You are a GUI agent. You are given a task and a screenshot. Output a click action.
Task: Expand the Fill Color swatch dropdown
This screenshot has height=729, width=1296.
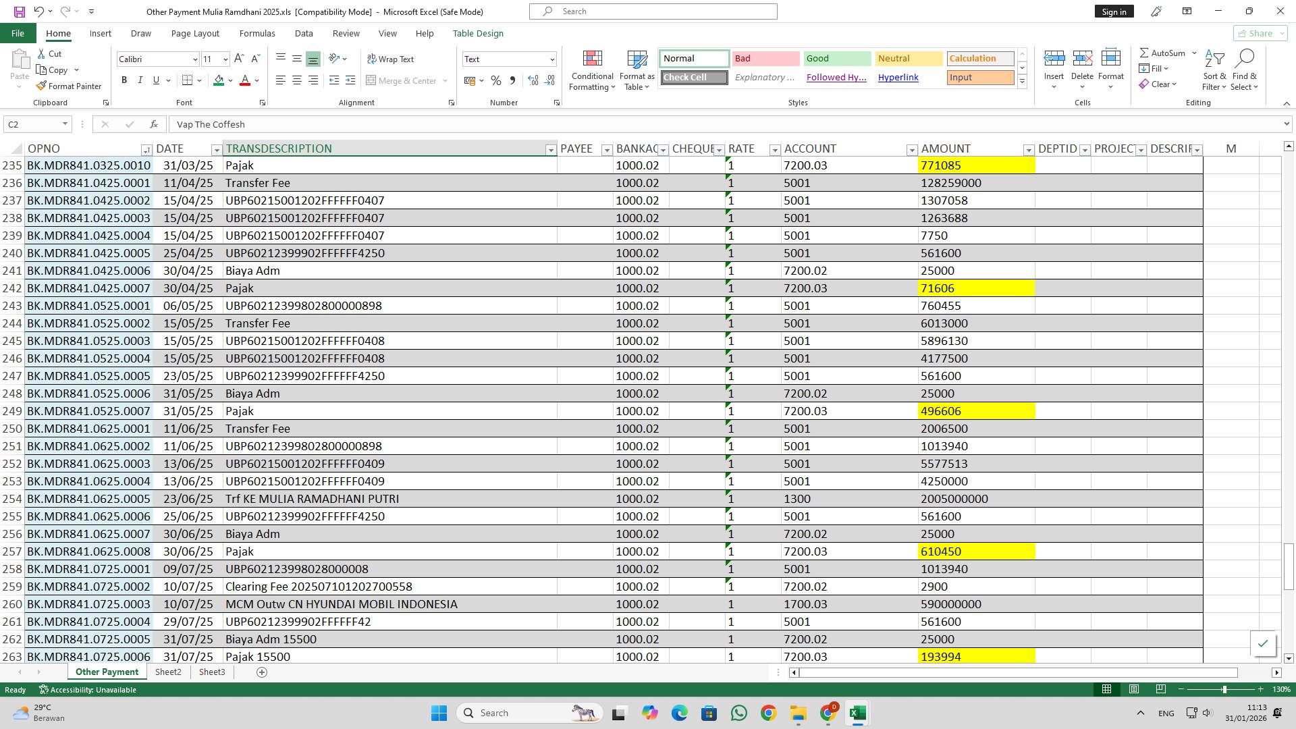(229, 80)
